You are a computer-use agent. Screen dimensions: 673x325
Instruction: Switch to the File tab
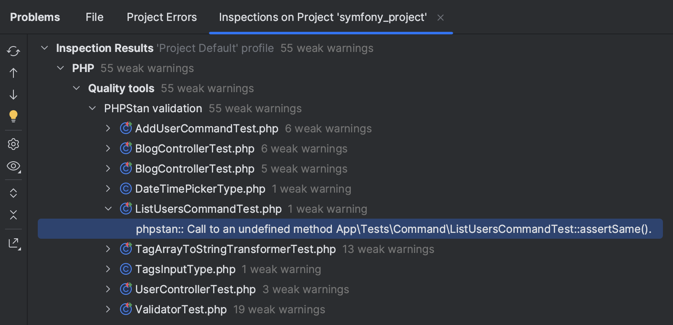coord(94,17)
